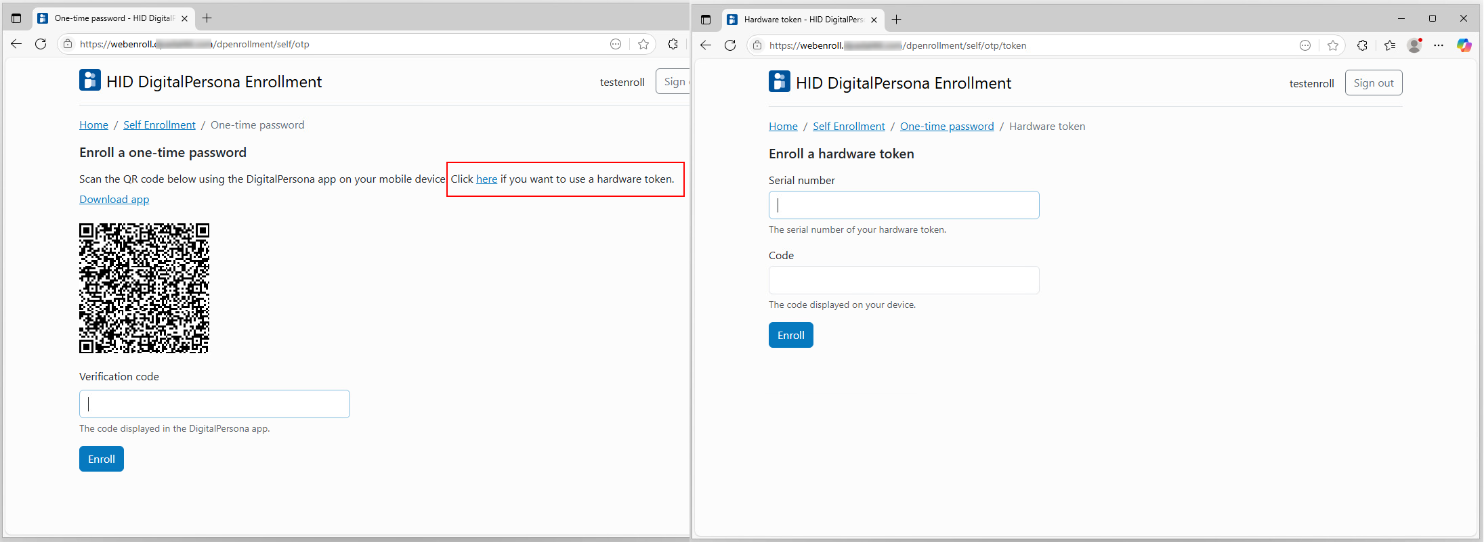This screenshot has width=1484, height=542.
Task: Refresh the Hardware token page
Action: (x=730, y=45)
